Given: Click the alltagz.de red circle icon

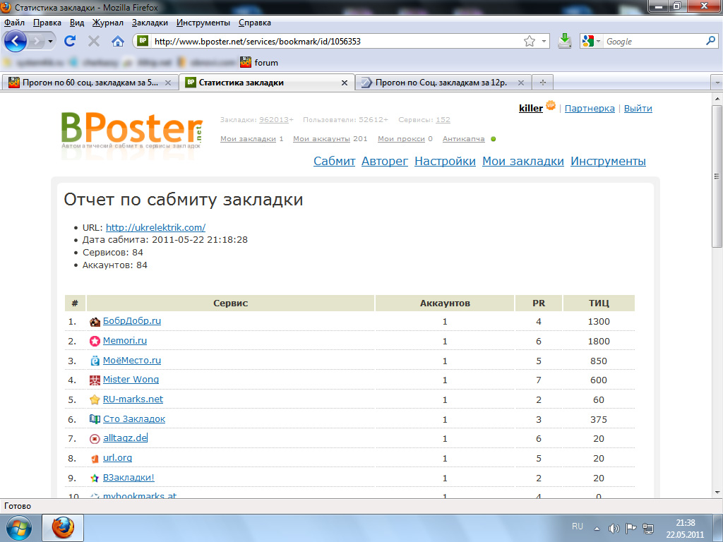Looking at the screenshot, I should click(x=95, y=439).
